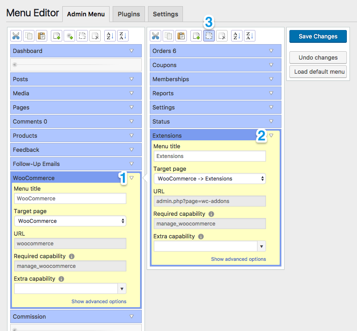The width and height of the screenshot is (357, 331).
Task: Collapse the Extensions submenu item
Action: point(271,135)
